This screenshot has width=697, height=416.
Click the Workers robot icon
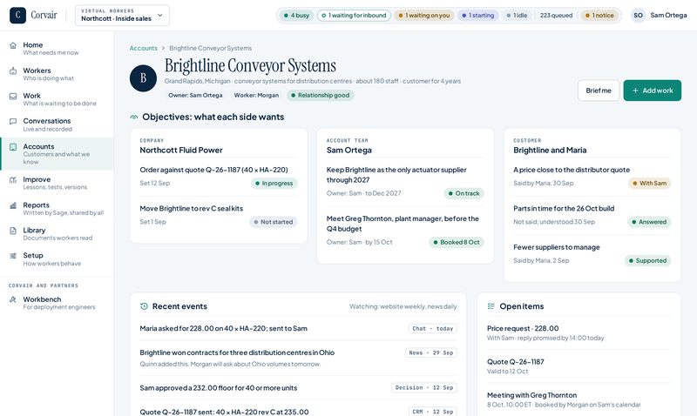pyautogui.click(x=13, y=71)
